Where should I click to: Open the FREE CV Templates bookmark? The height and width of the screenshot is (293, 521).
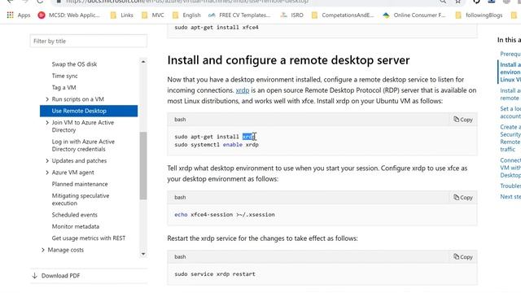(239, 15)
